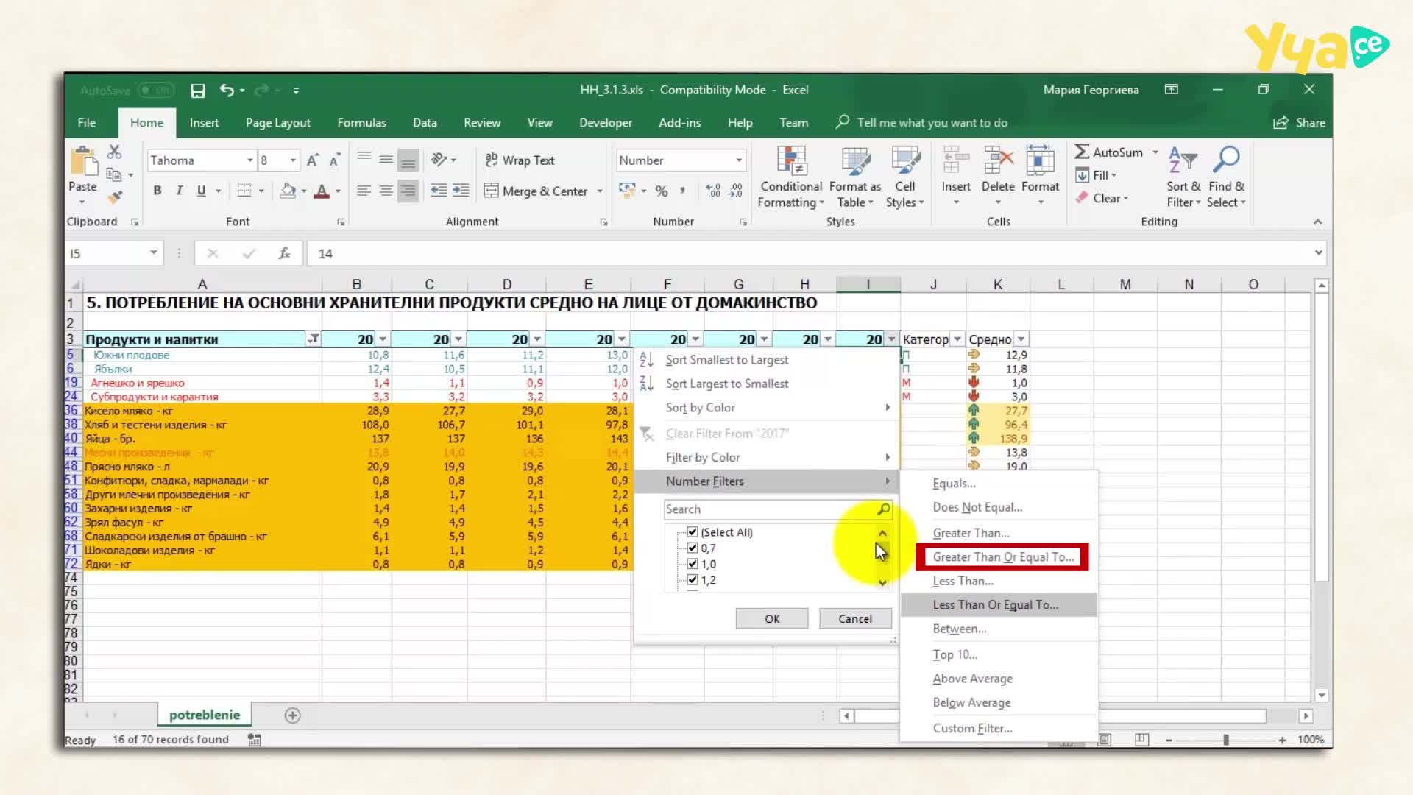
Task: Click the filter Search box
Action: click(778, 509)
